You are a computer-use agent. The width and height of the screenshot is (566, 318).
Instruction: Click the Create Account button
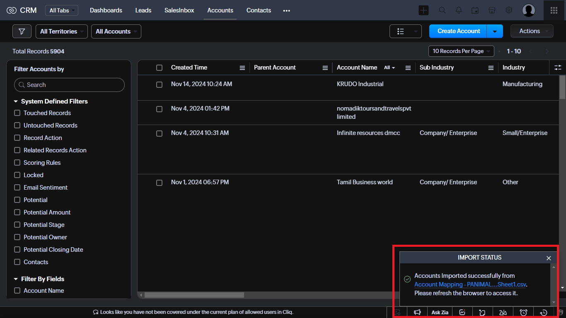[x=459, y=31]
